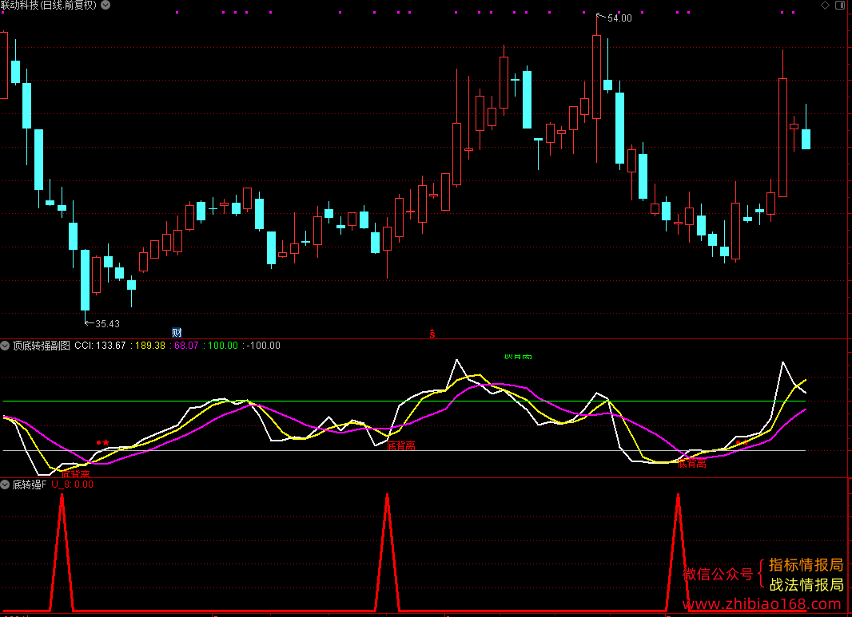Click the CCI: 133.67 value
The image size is (852, 617).
pos(100,346)
